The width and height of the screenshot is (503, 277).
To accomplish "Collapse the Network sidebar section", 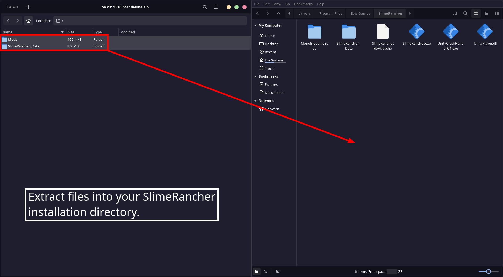I will tap(255, 101).
